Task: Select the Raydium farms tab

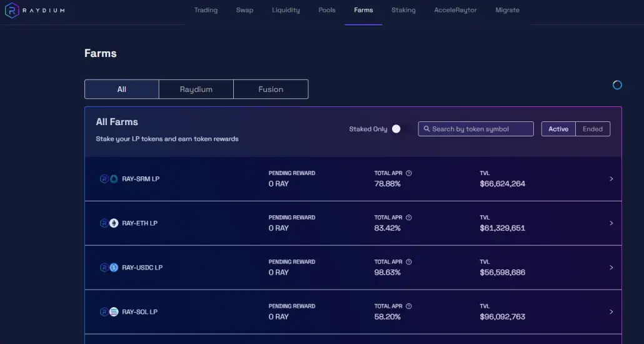Action: 196,89
